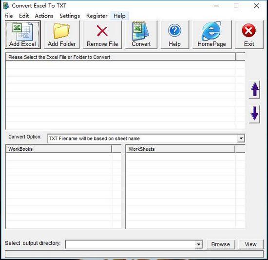The height and width of the screenshot is (260, 268).
Task: Open the HomePage Internet Explorer icon button
Action: 212,35
